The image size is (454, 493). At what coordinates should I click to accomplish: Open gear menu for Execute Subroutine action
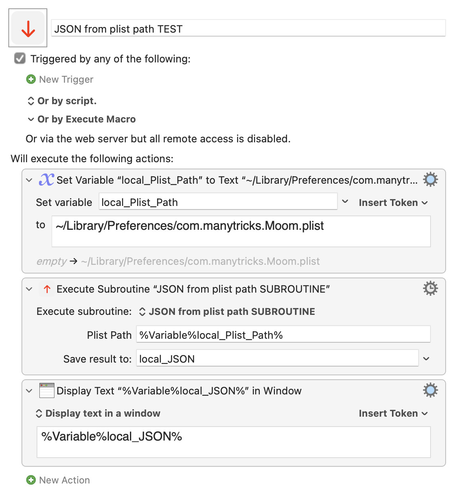430,288
